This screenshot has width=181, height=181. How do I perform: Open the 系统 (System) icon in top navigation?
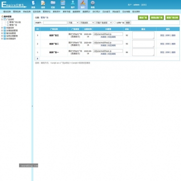click(x=33, y=4)
